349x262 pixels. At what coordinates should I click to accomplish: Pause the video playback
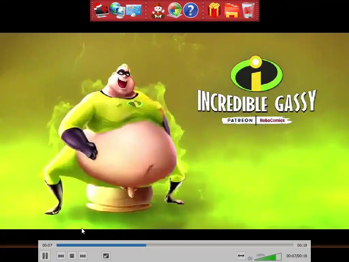click(x=45, y=256)
